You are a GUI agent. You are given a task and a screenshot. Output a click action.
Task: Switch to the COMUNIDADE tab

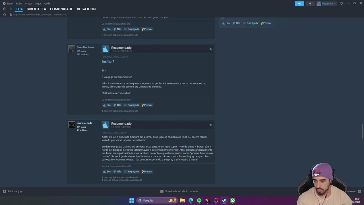(61, 9)
